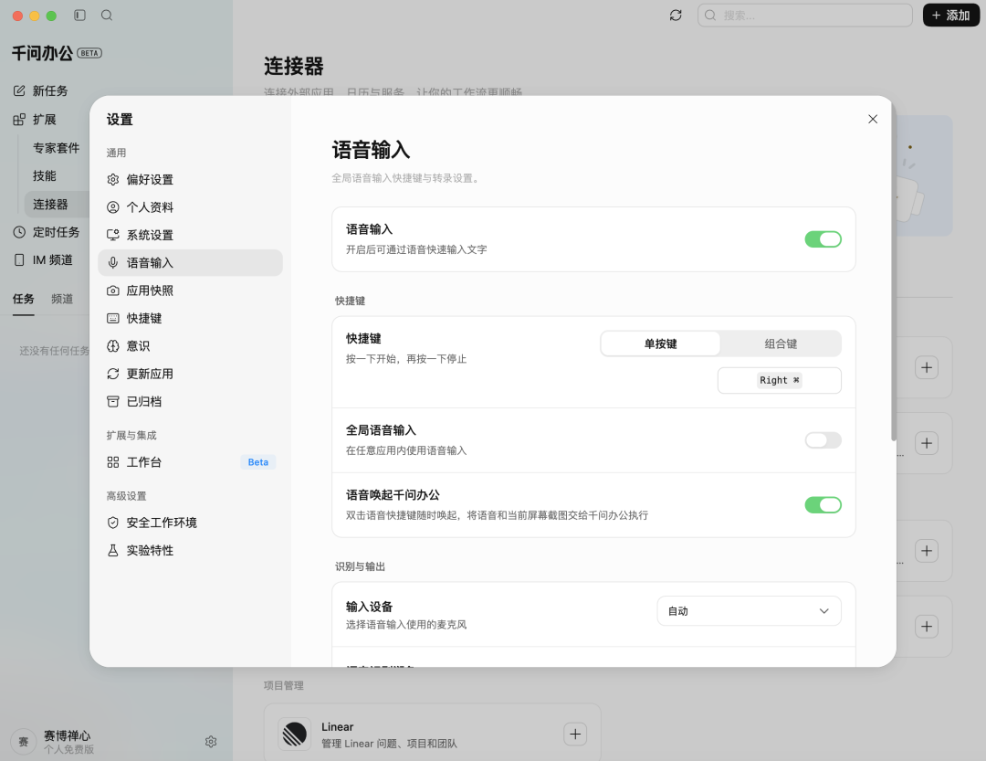The image size is (986, 761).
Task: Open the 输入设备 dropdown set to 自动
Action: point(749,611)
